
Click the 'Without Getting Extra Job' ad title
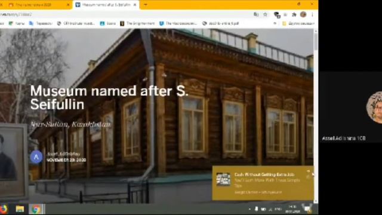point(264,174)
